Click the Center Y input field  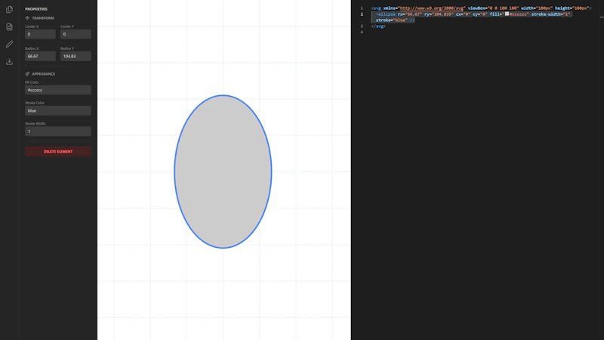coord(75,34)
